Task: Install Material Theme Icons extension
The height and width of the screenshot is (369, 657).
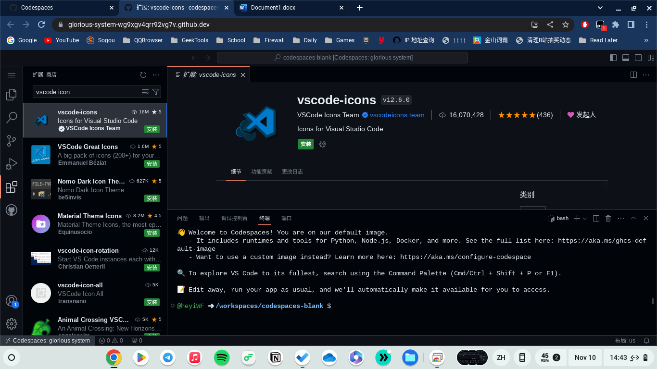Action: point(152,233)
